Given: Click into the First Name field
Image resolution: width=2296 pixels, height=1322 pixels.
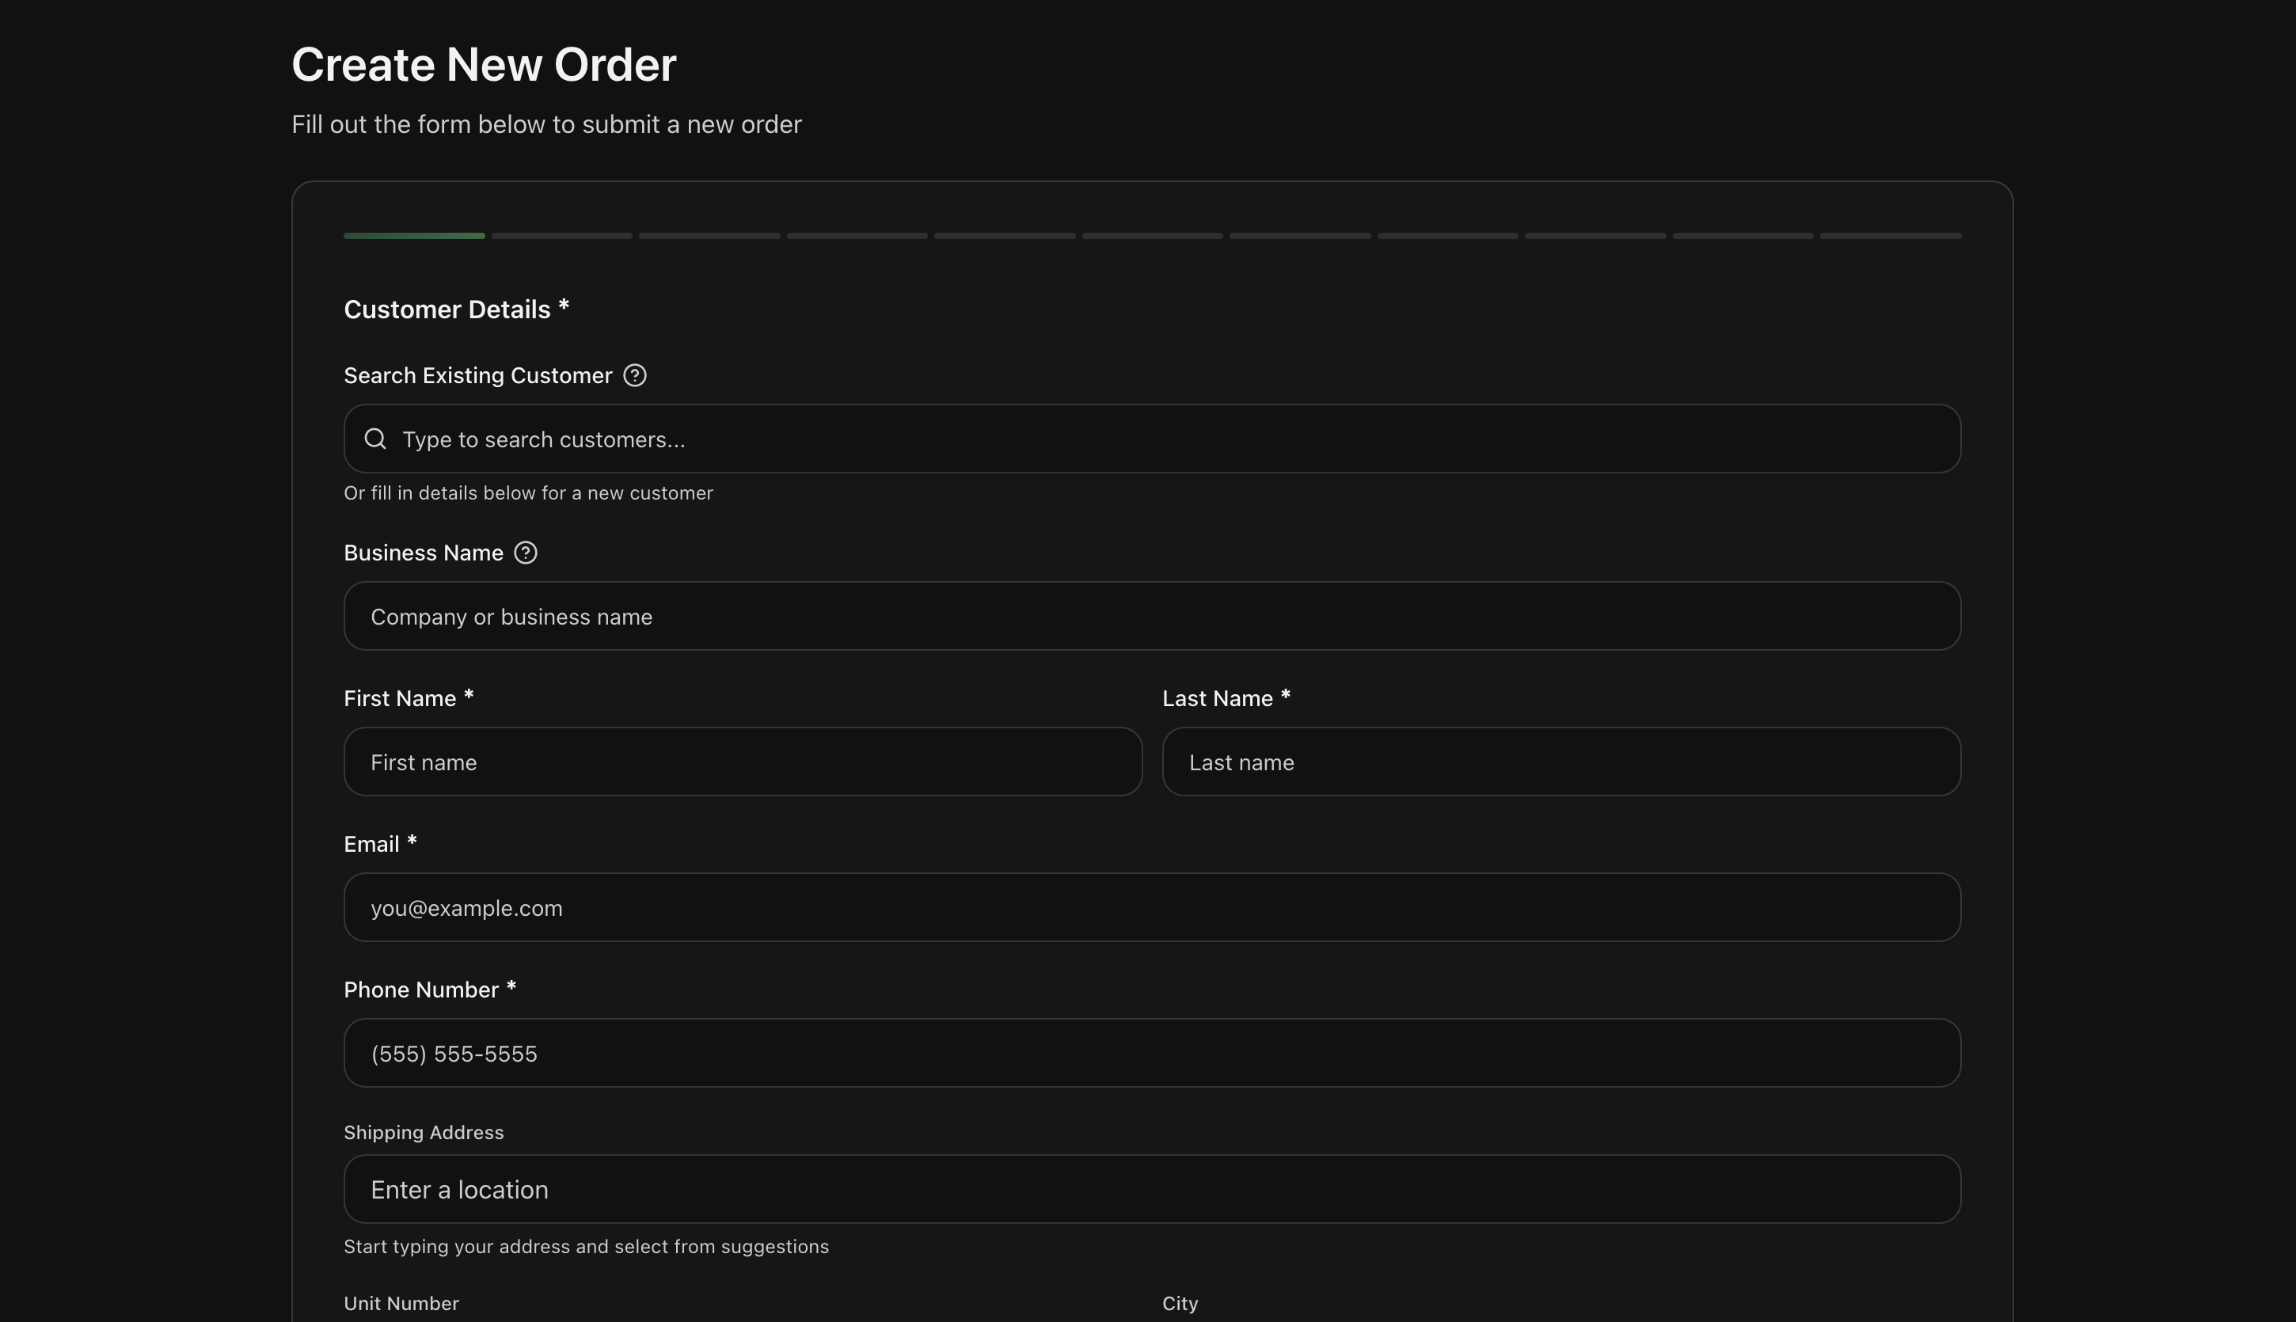Looking at the screenshot, I should [742, 762].
